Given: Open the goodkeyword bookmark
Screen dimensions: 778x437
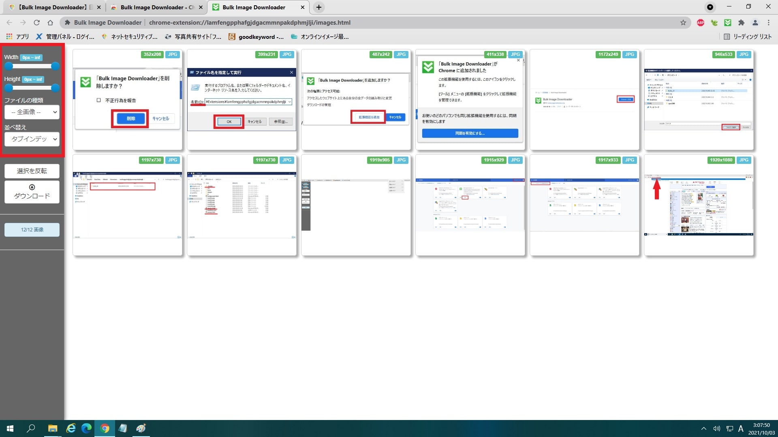Looking at the screenshot, I should tap(256, 36).
